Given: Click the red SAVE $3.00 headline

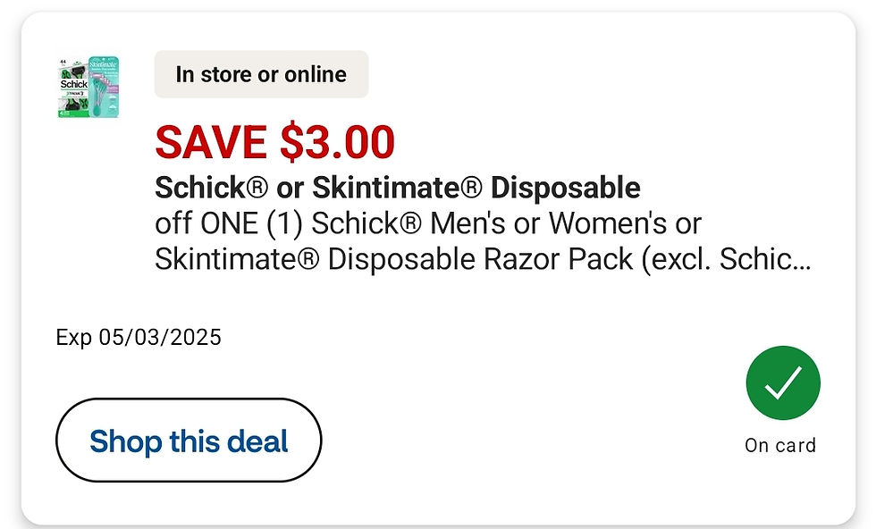Looking at the screenshot, I should pyautogui.click(x=274, y=141).
